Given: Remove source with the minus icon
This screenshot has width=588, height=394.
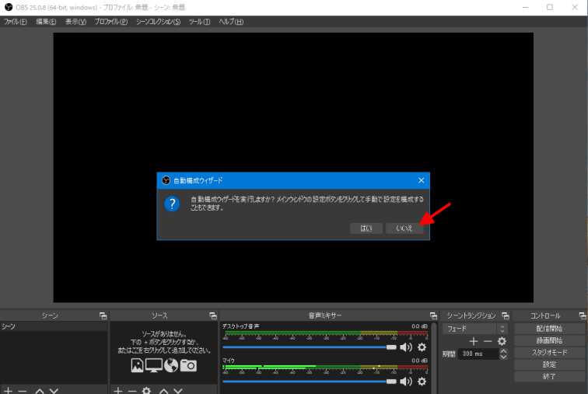Looking at the screenshot, I should tap(132, 391).
